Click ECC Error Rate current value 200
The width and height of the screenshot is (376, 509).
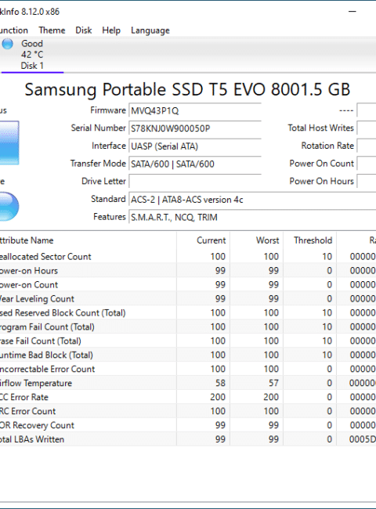(218, 397)
